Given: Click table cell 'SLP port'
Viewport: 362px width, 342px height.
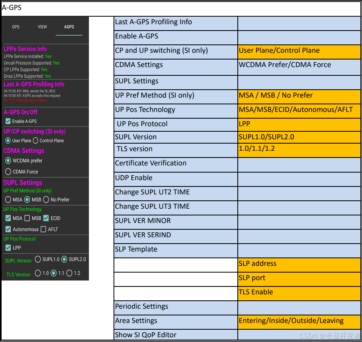Looking at the screenshot, I should 299,279.
